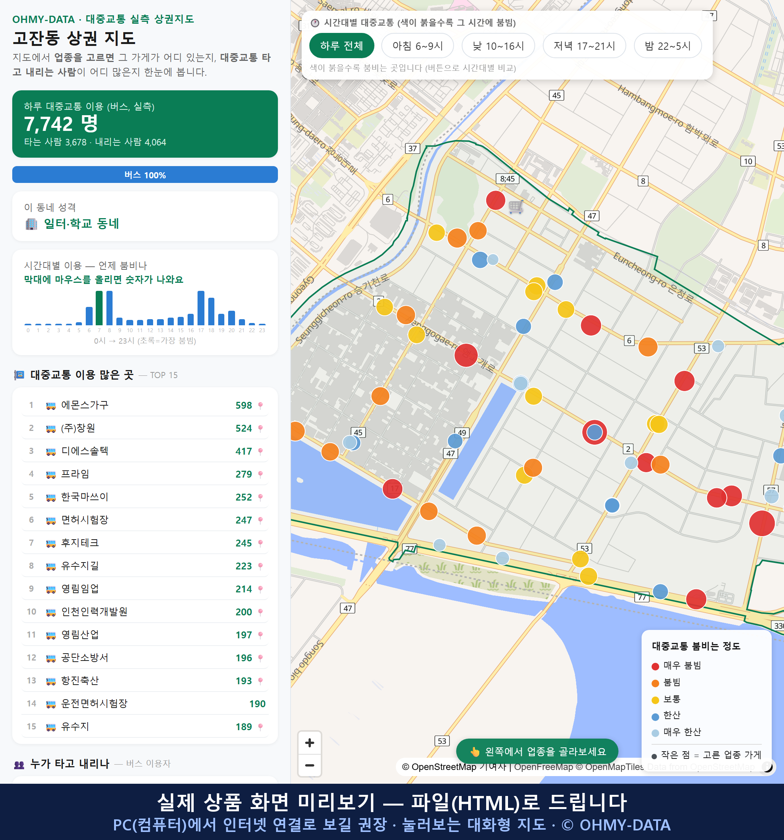Click bus icon for 운전면허시험장 row

(x=51, y=704)
